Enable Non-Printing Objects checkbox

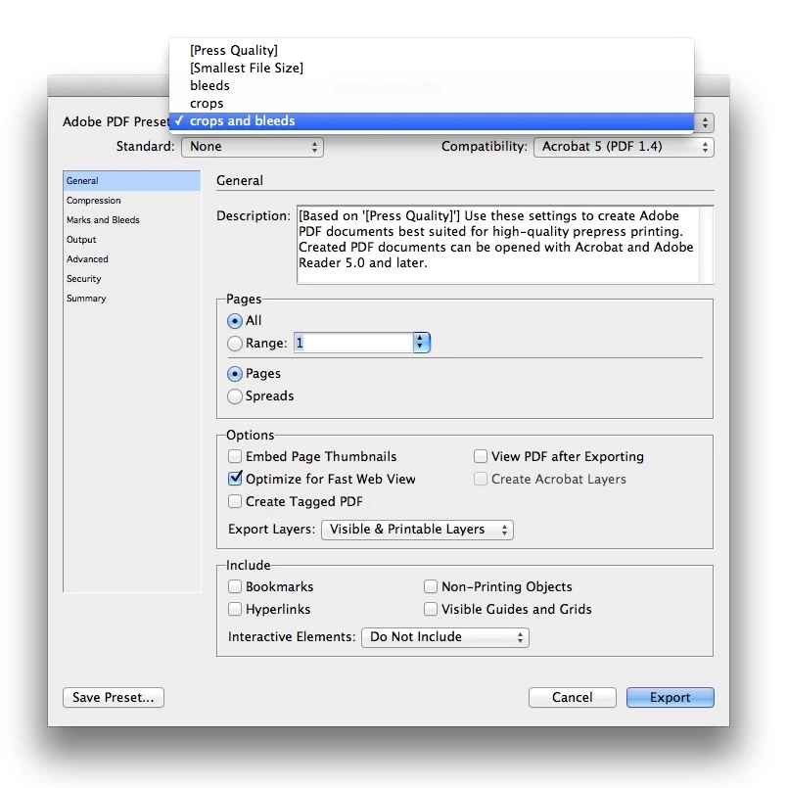(x=431, y=586)
